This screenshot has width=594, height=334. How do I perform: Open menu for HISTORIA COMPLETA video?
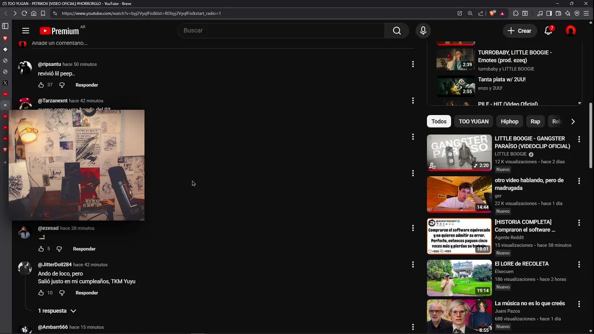pyautogui.click(x=579, y=223)
